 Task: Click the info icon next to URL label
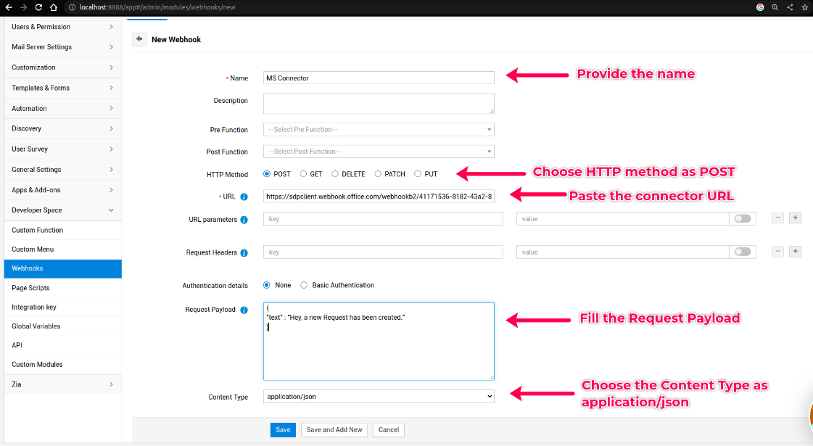244,197
